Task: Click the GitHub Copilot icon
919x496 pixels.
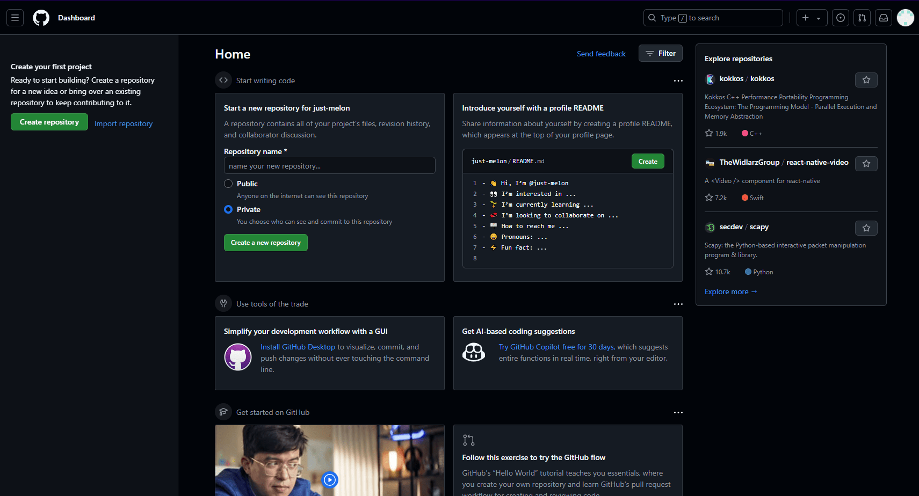Action: coord(474,352)
